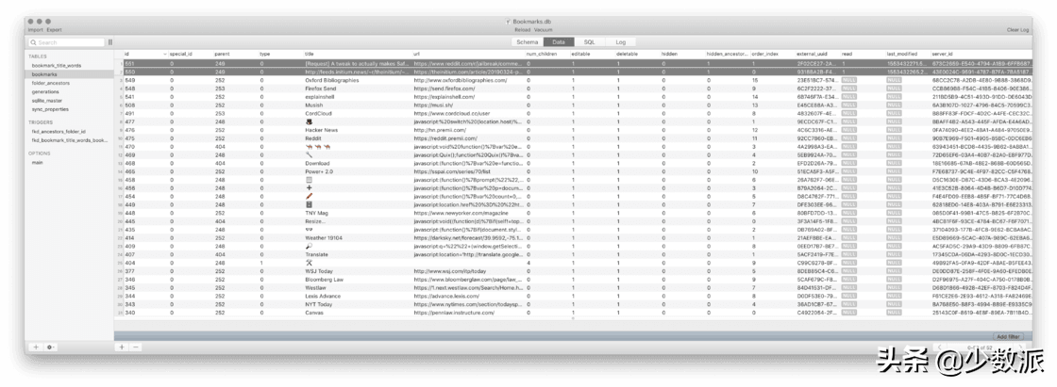The height and width of the screenshot is (387, 1057).
Task: Switch to the Schema tab
Action: pos(528,41)
